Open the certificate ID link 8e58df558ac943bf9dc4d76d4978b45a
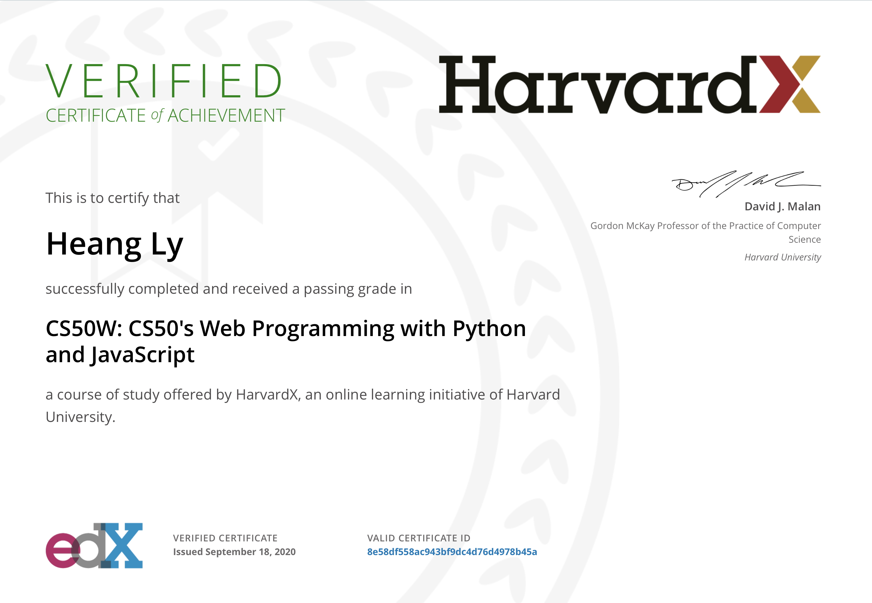Image resolution: width=872 pixels, height=603 pixels. tap(452, 552)
